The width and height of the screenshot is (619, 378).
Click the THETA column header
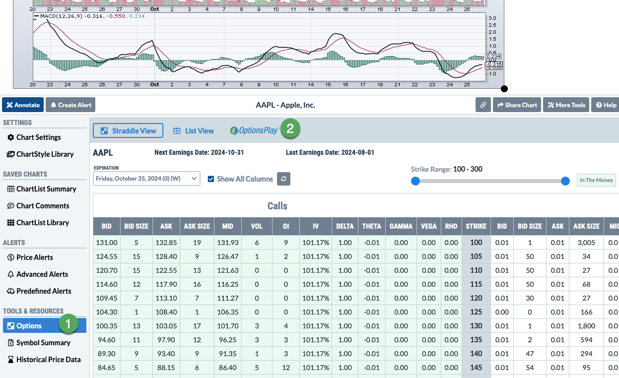click(372, 226)
